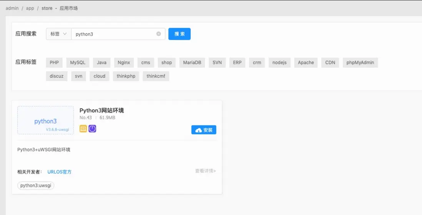Go to admin in breadcrumb

click(12, 8)
